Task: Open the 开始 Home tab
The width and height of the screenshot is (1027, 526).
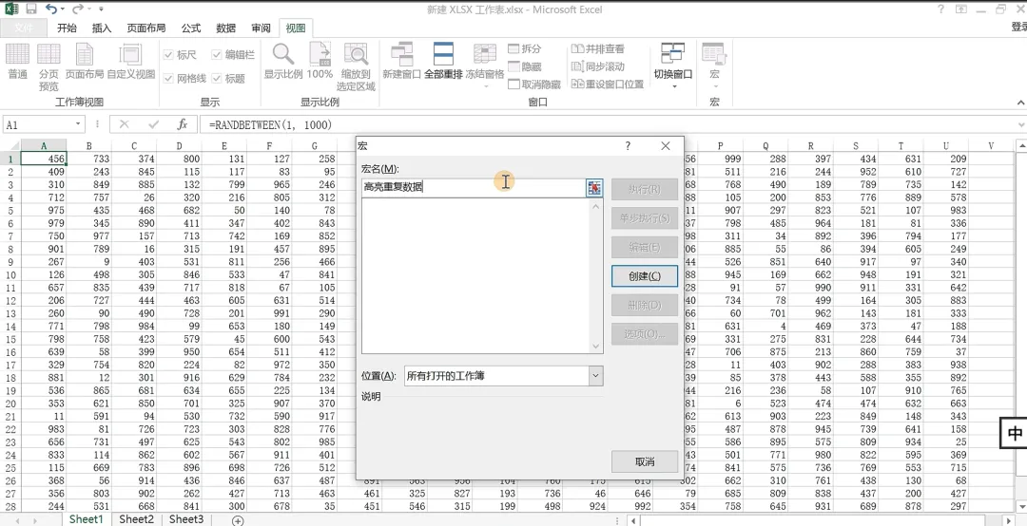Action: coord(67,28)
